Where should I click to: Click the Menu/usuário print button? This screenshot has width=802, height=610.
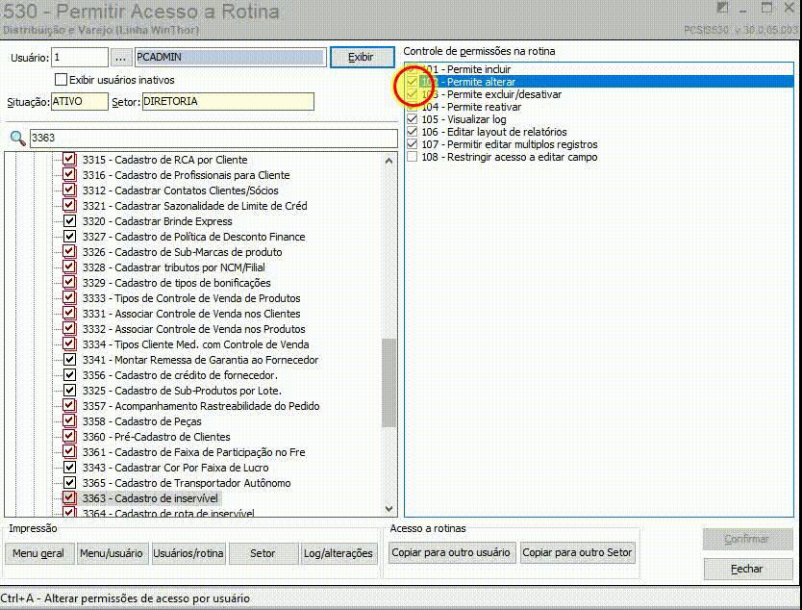(112, 553)
